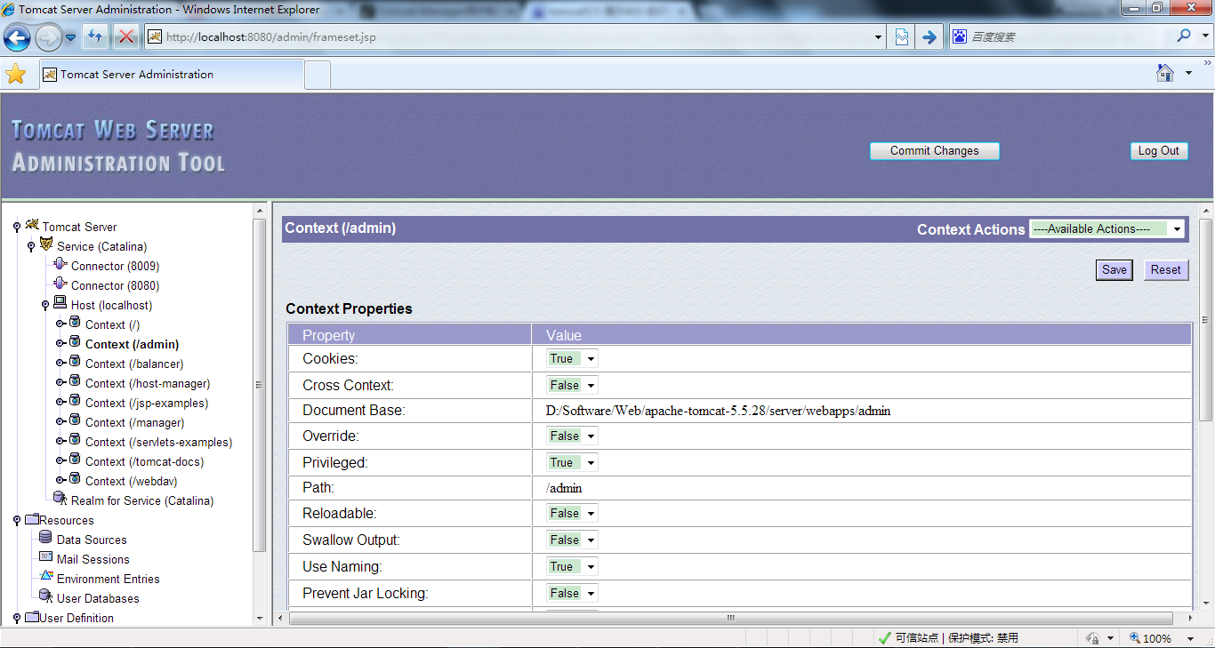The height and width of the screenshot is (648, 1215).
Task: Collapse the Resources tree node
Action: pyautogui.click(x=17, y=521)
